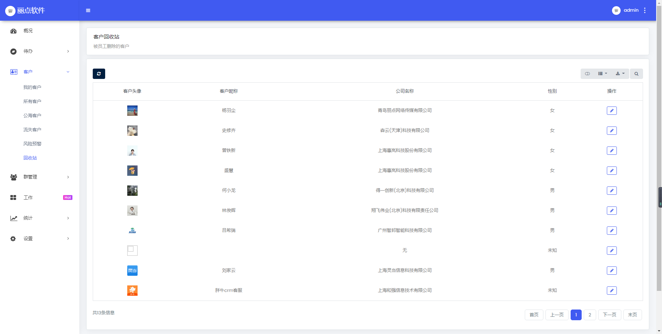Click the refresh table button
Image resolution: width=662 pixels, height=334 pixels.
tap(99, 74)
